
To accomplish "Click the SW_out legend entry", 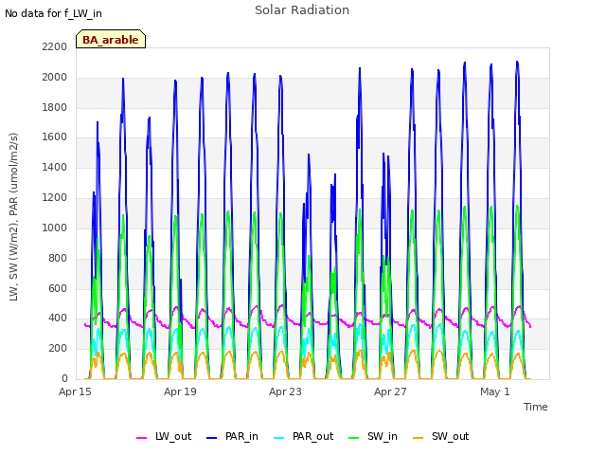I will 441,437.
